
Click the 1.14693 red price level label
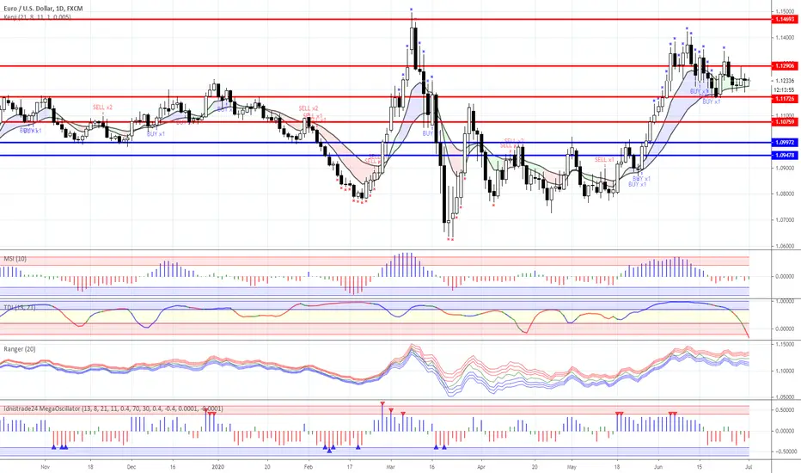784,20
